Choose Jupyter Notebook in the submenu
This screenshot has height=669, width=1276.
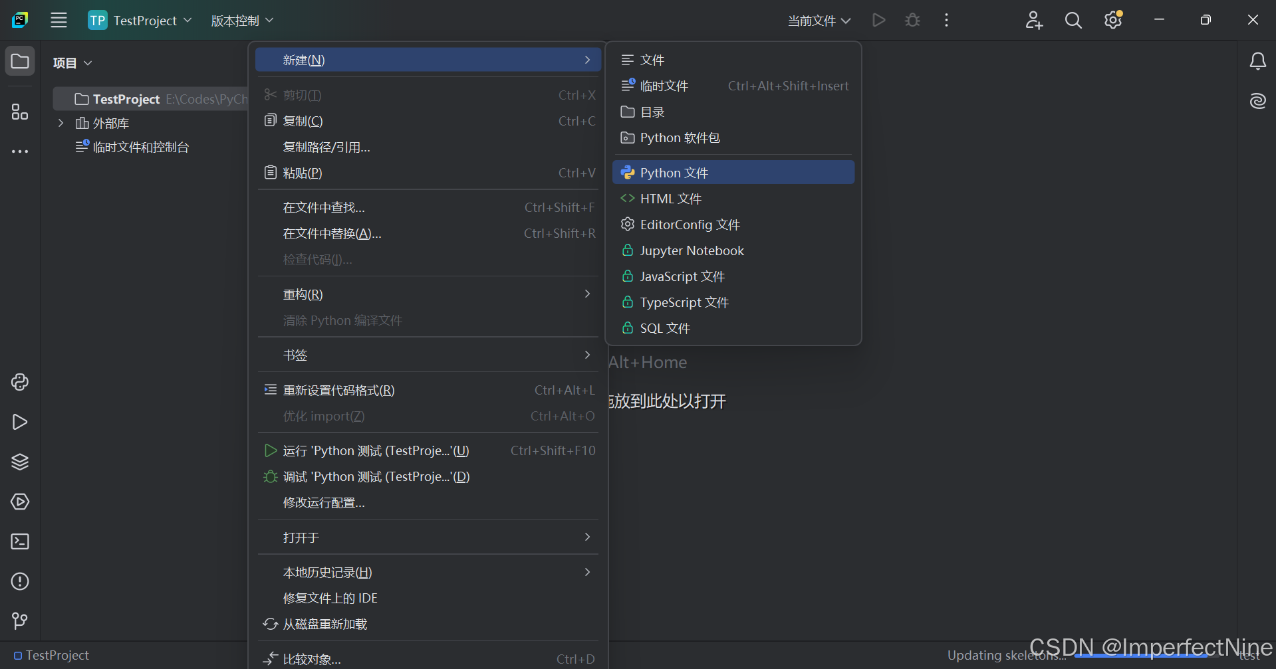click(733, 250)
